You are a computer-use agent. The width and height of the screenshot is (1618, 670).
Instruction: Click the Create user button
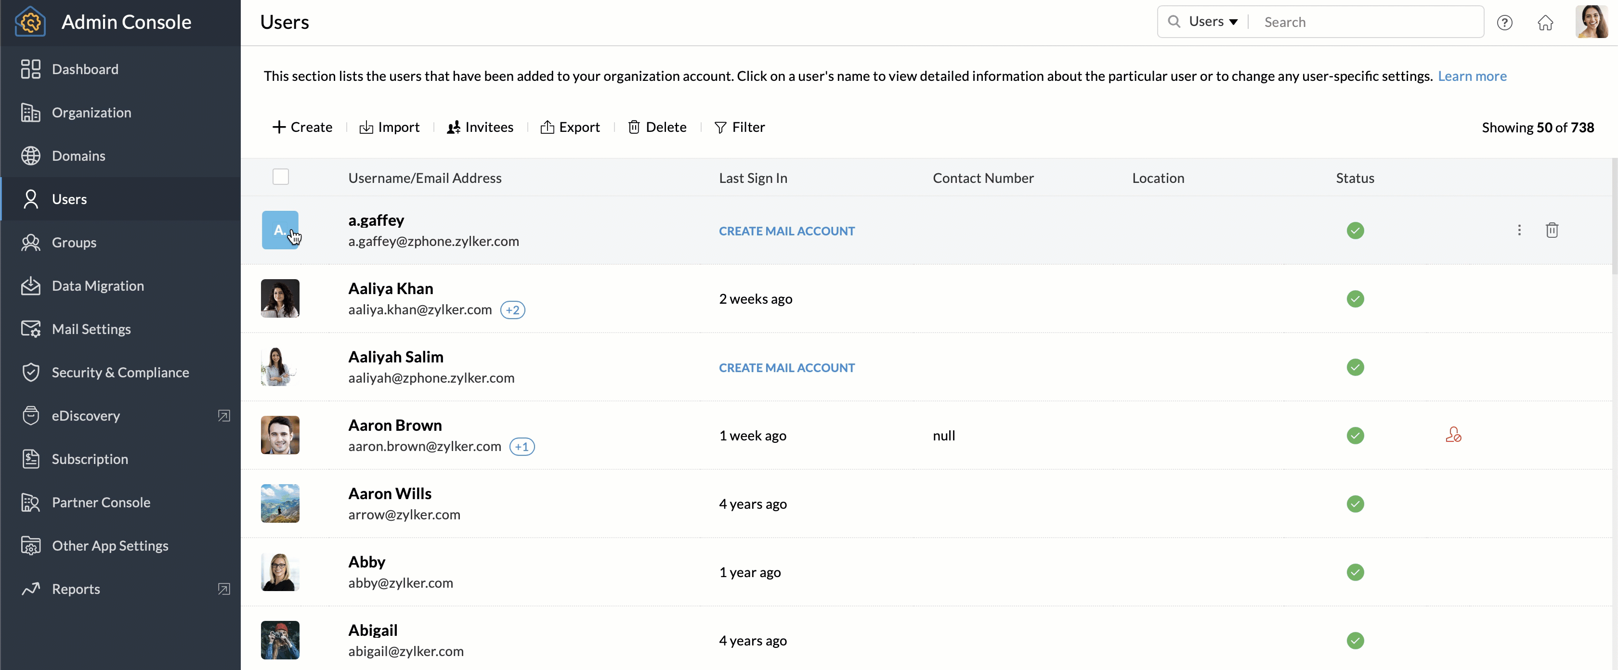[x=302, y=127]
